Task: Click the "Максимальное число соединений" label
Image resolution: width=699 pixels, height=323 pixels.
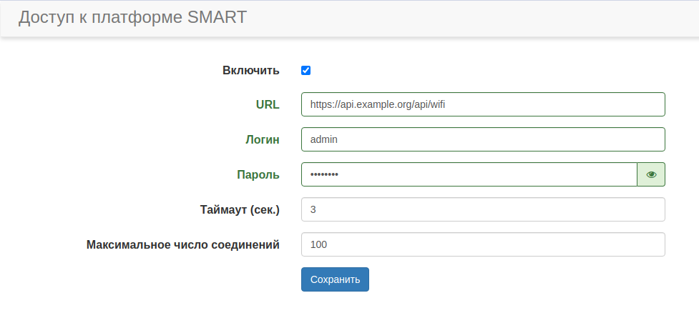Action: [182, 244]
